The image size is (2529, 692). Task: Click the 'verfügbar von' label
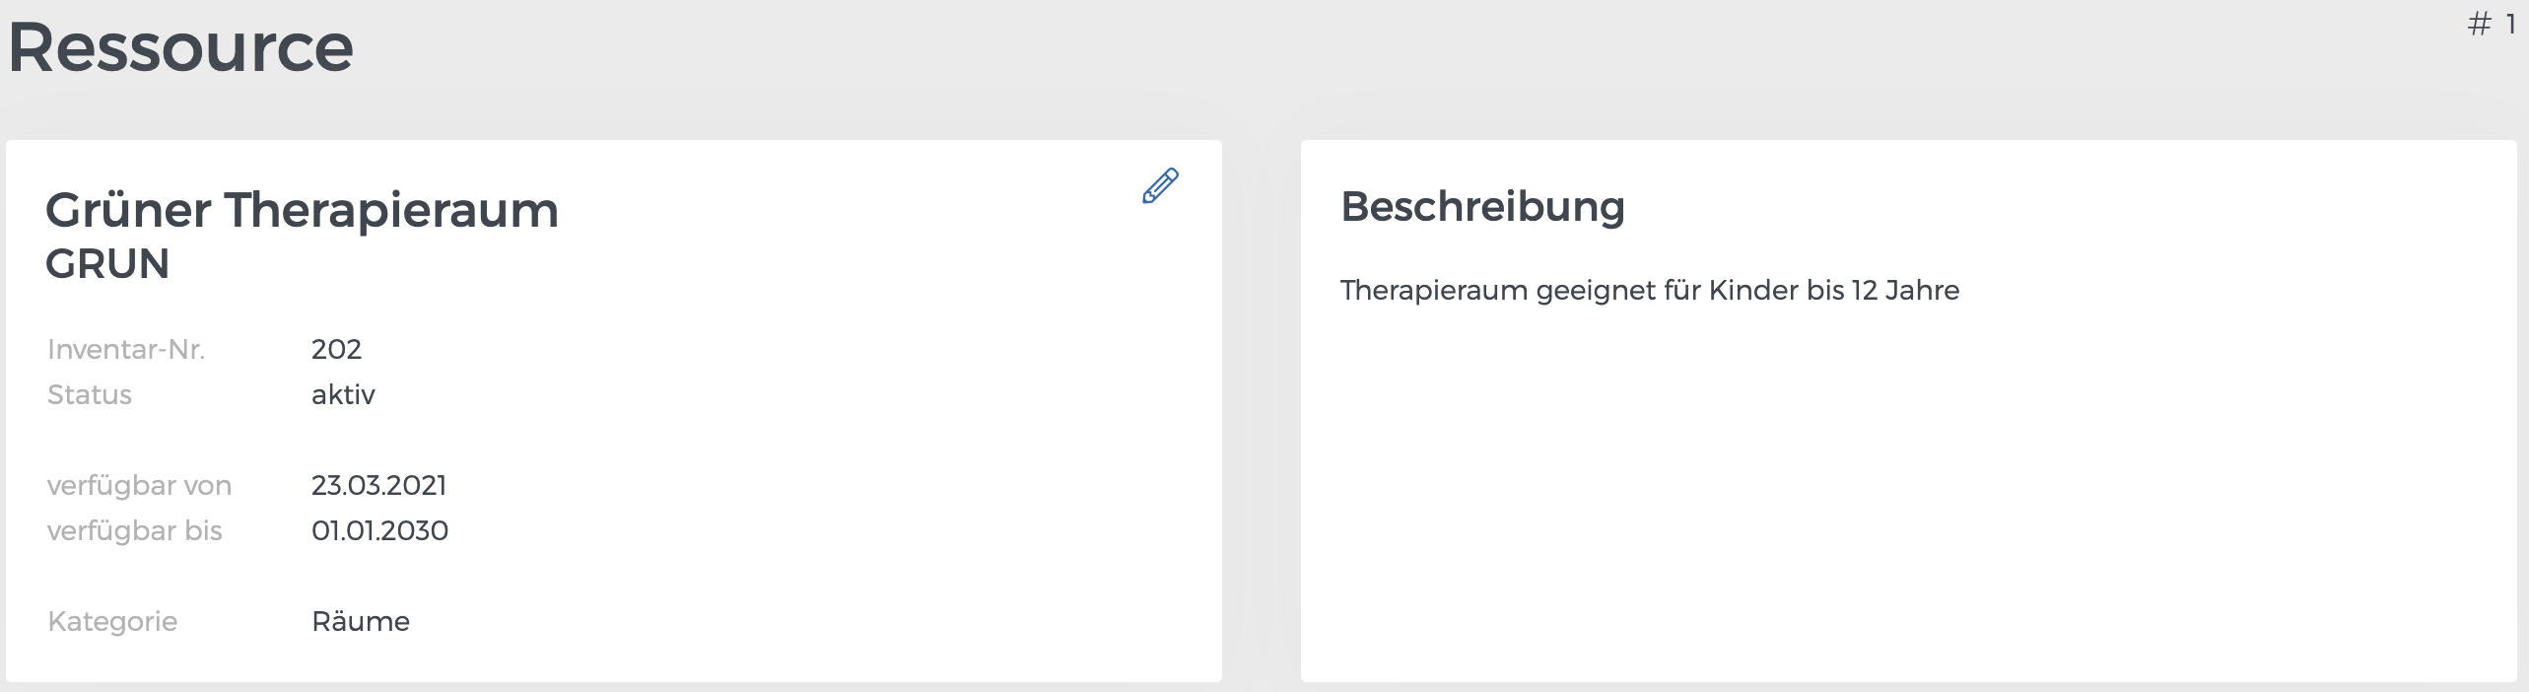pyautogui.click(x=140, y=485)
